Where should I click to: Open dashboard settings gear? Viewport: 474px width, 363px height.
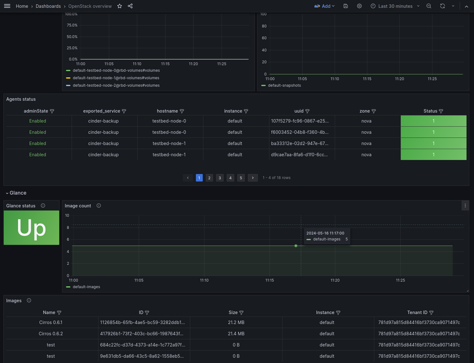click(359, 6)
